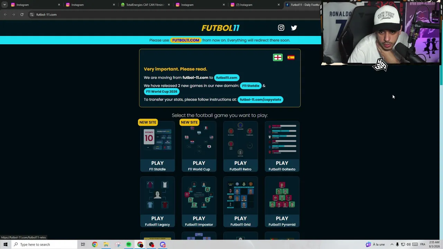
Task: Expand the browser tab search dropdown
Action: pos(4,5)
